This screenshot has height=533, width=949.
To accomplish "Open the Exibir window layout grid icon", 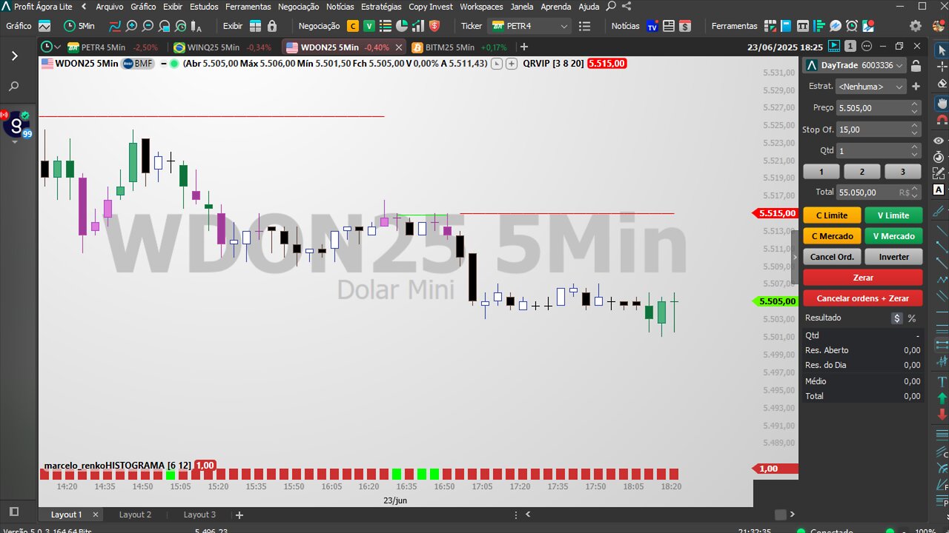I will pos(255,26).
